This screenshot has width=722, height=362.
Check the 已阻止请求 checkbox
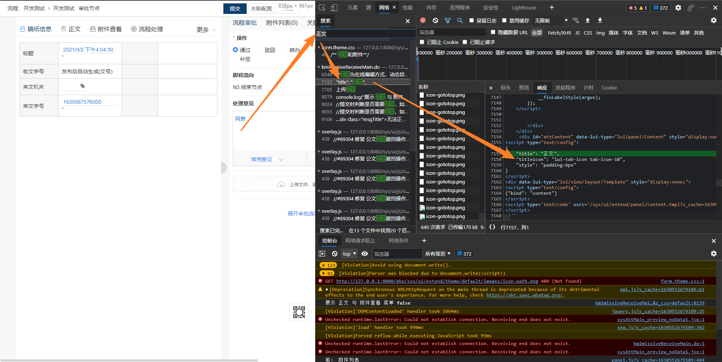[x=465, y=42]
